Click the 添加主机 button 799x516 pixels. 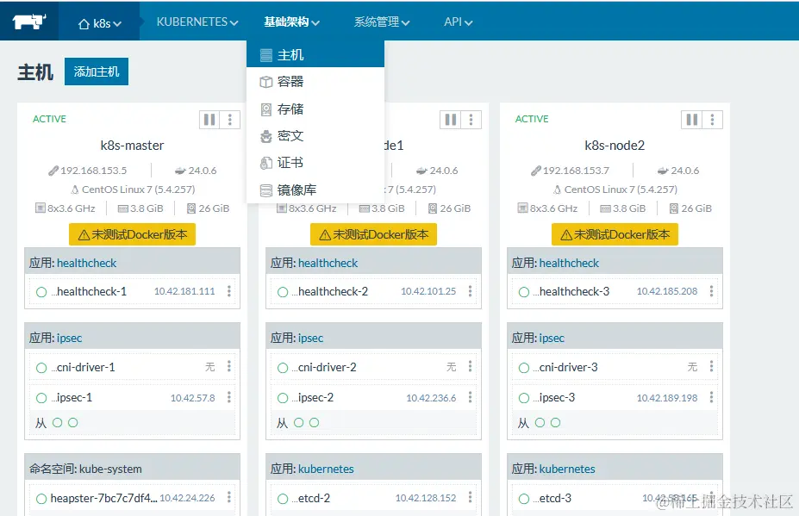tap(96, 71)
